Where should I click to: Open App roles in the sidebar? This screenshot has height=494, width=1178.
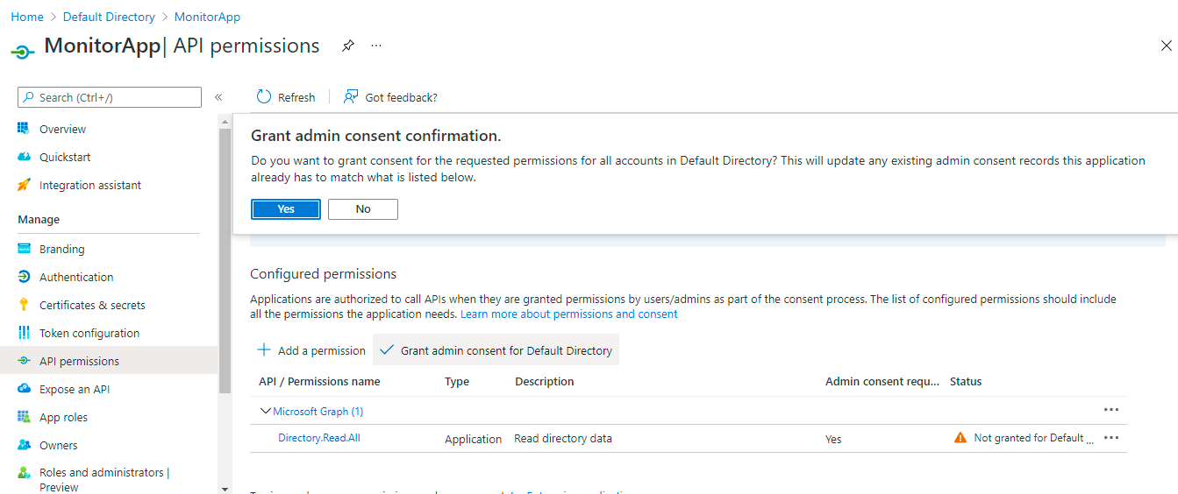click(x=63, y=417)
